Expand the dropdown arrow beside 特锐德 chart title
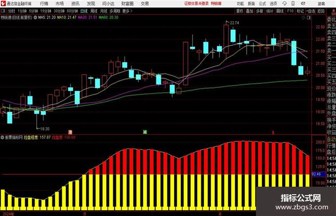336x216 pixels. coord(35,17)
